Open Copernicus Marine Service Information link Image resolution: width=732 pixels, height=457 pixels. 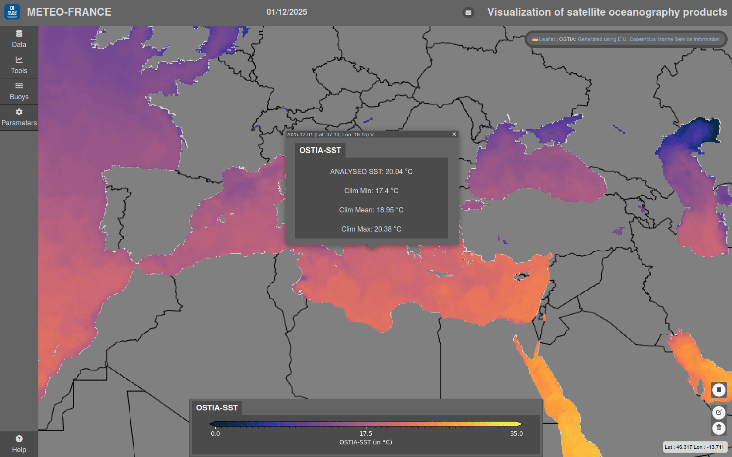coord(648,39)
